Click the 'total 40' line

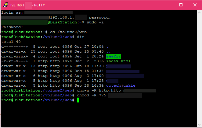point(11,42)
